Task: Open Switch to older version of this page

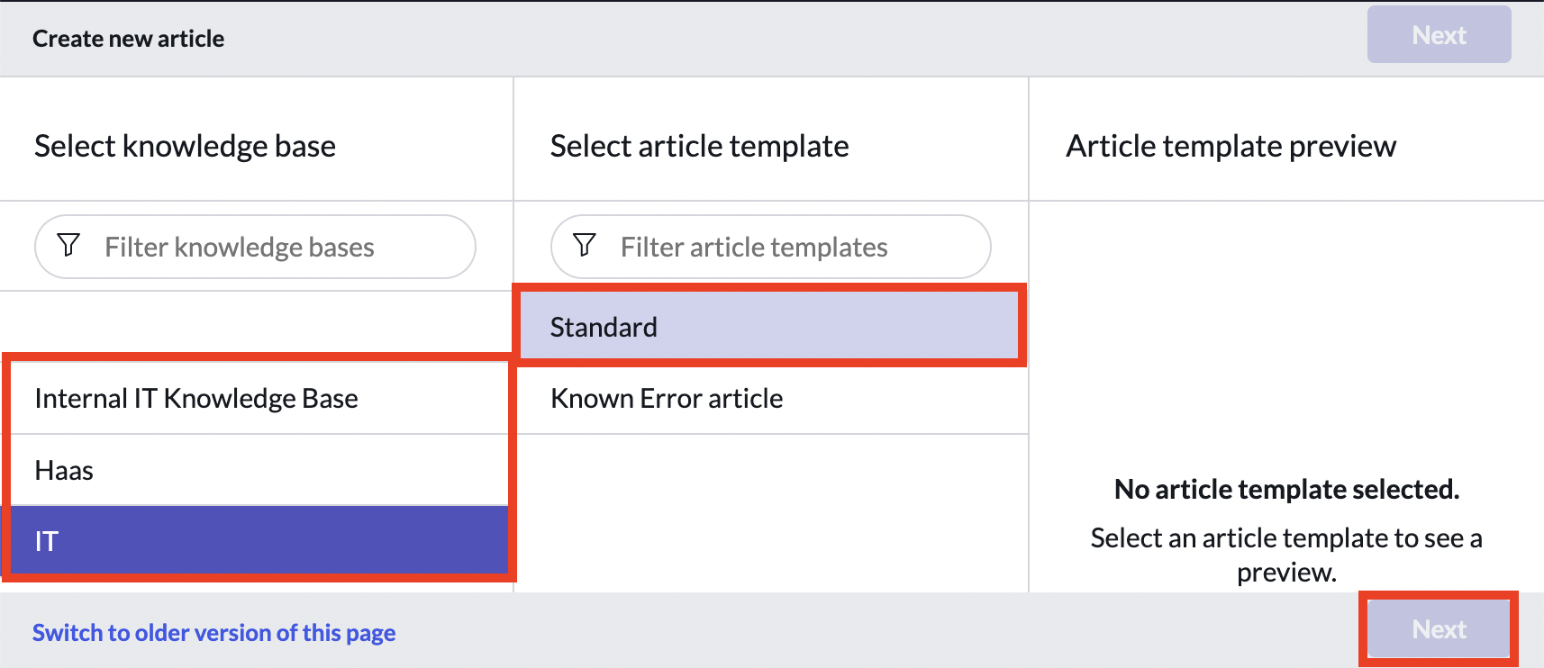Action: [213, 633]
